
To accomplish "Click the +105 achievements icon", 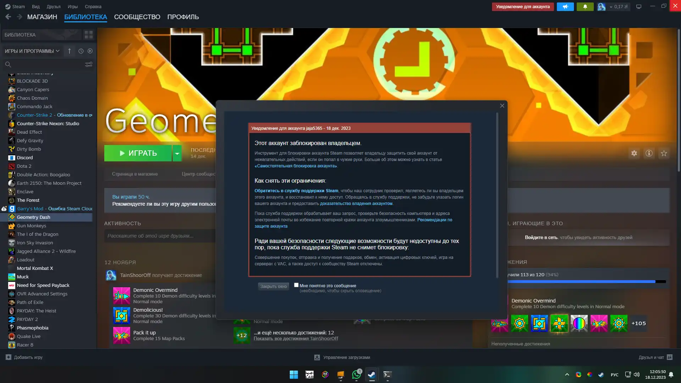I will (x=638, y=323).
